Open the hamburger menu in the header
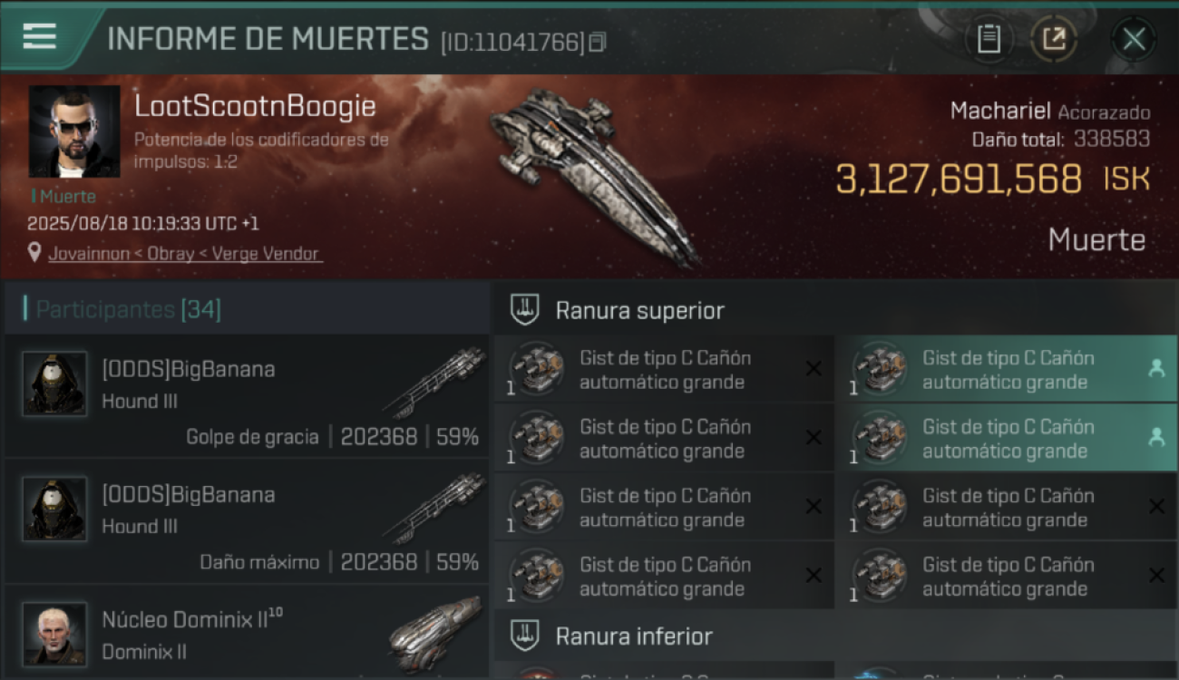Screen dimensions: 1179x680 tap(40, 37)
